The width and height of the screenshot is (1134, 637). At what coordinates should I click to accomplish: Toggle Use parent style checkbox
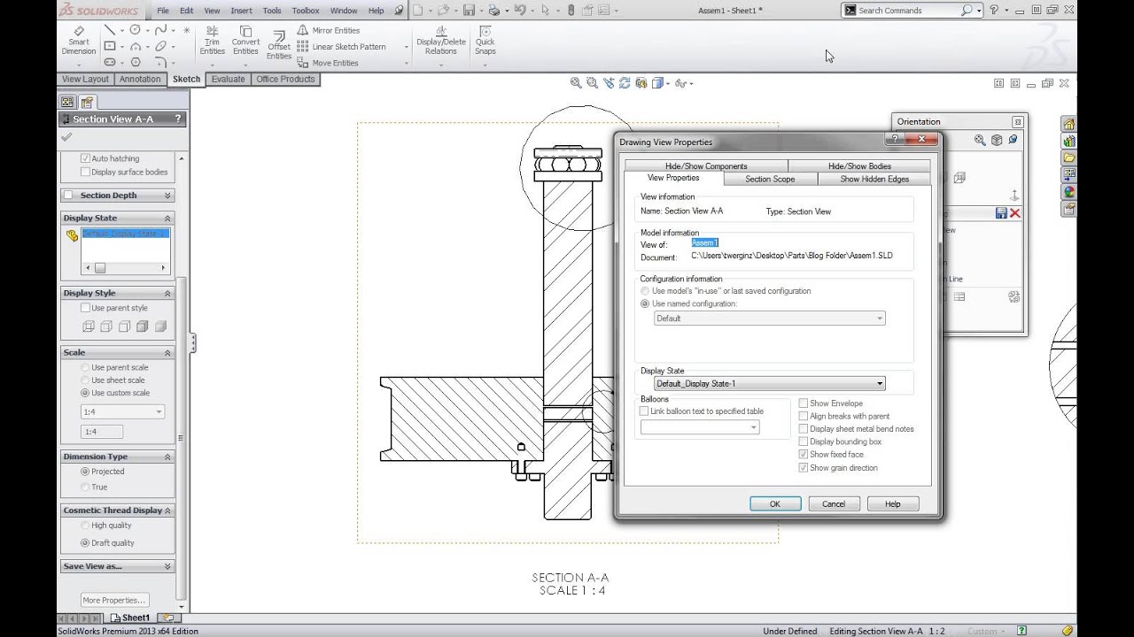[85, 308]
